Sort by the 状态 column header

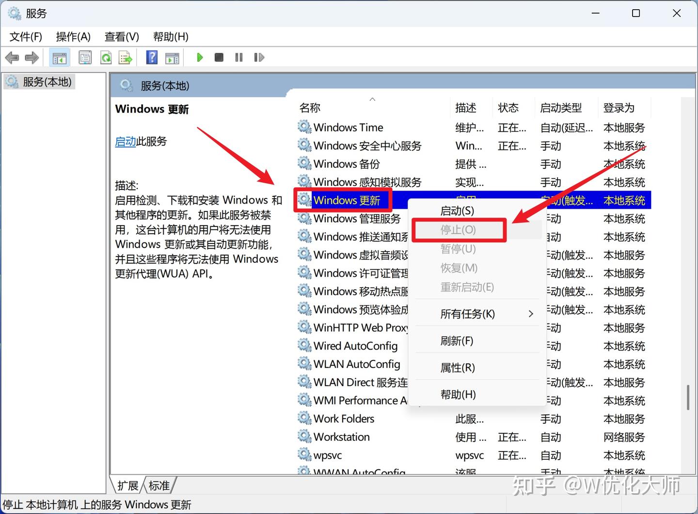[514, 108]
